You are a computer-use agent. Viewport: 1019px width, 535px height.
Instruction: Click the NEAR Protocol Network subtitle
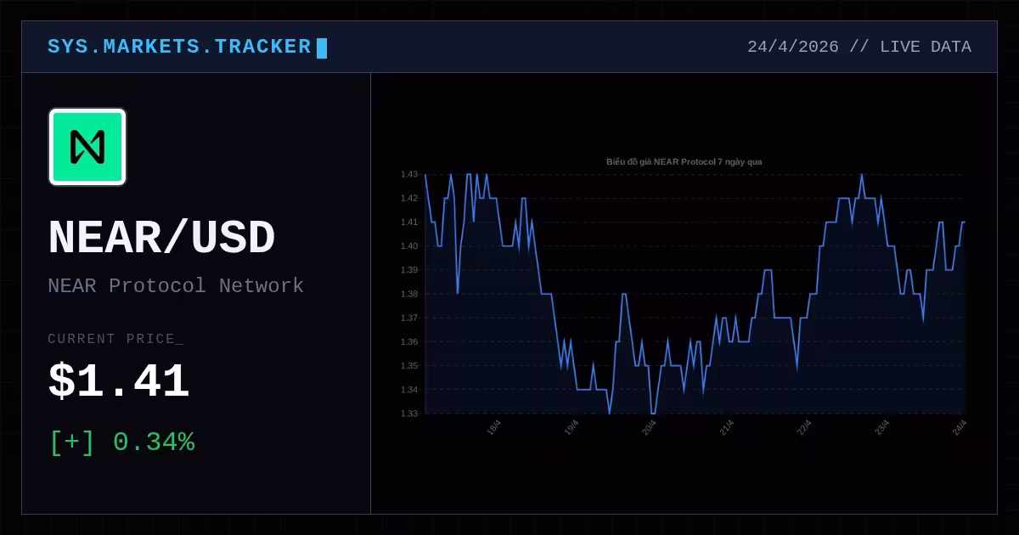pyautogui.click(x=176, y=285)
